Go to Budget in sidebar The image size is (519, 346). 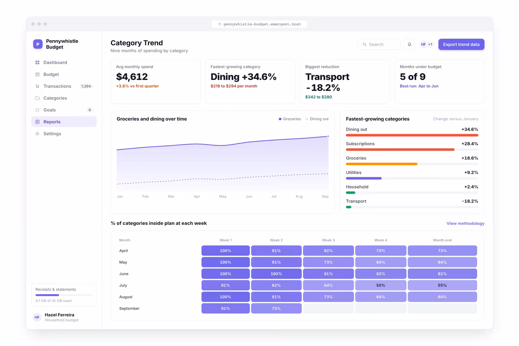click(64, 74)
